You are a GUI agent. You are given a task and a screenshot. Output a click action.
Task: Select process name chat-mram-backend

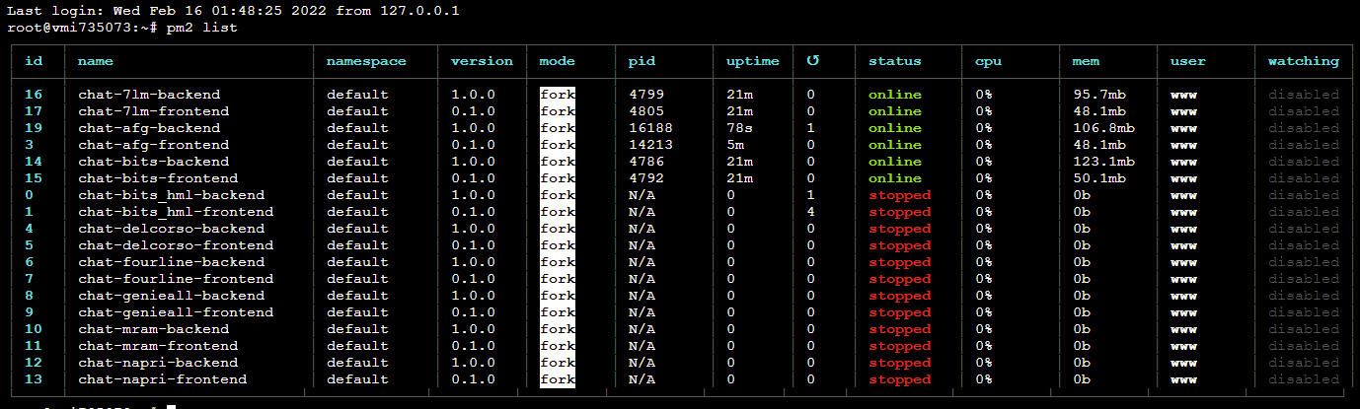(x=153, y=329)
